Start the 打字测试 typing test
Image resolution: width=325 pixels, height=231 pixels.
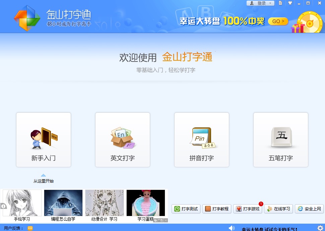(186, 209)
